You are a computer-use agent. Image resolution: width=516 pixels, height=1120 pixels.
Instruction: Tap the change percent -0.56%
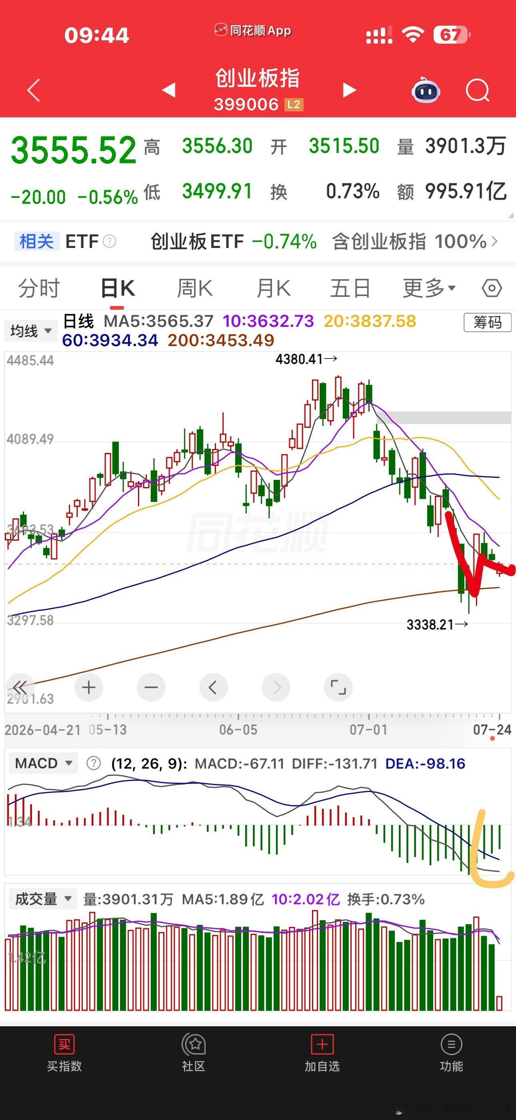tap(108, 197)
